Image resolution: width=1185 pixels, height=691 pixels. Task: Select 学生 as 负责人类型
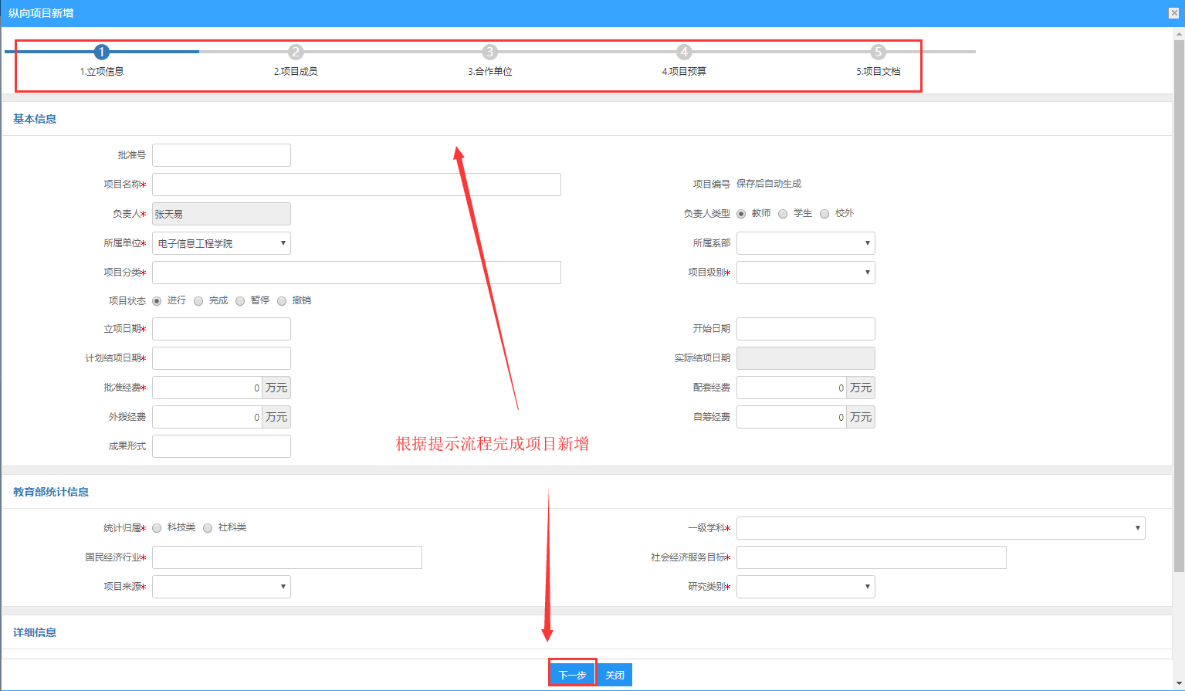coord(783,214)
